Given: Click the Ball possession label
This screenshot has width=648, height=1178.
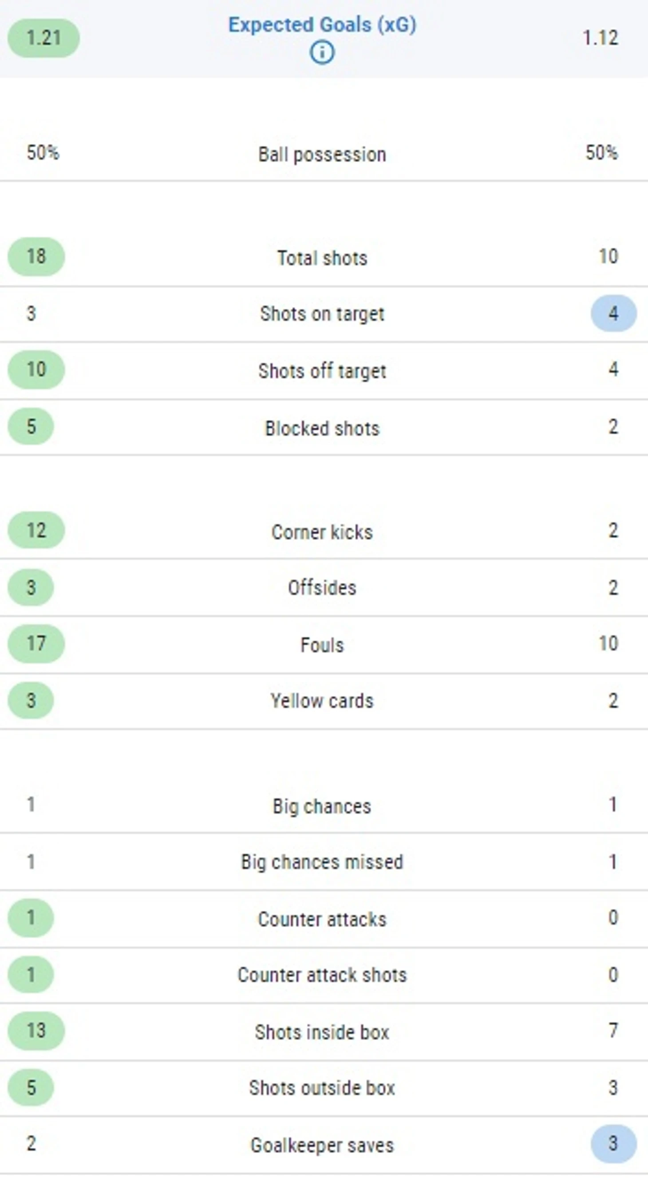Looking at the screenshot, I should click(x=322, y=155).
